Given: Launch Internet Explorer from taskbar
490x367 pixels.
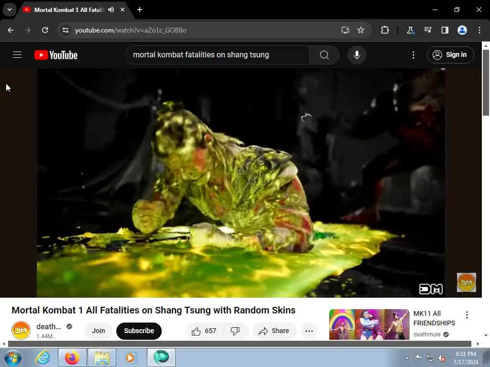Looking at the screenshot, I should (x=43, y=357).
